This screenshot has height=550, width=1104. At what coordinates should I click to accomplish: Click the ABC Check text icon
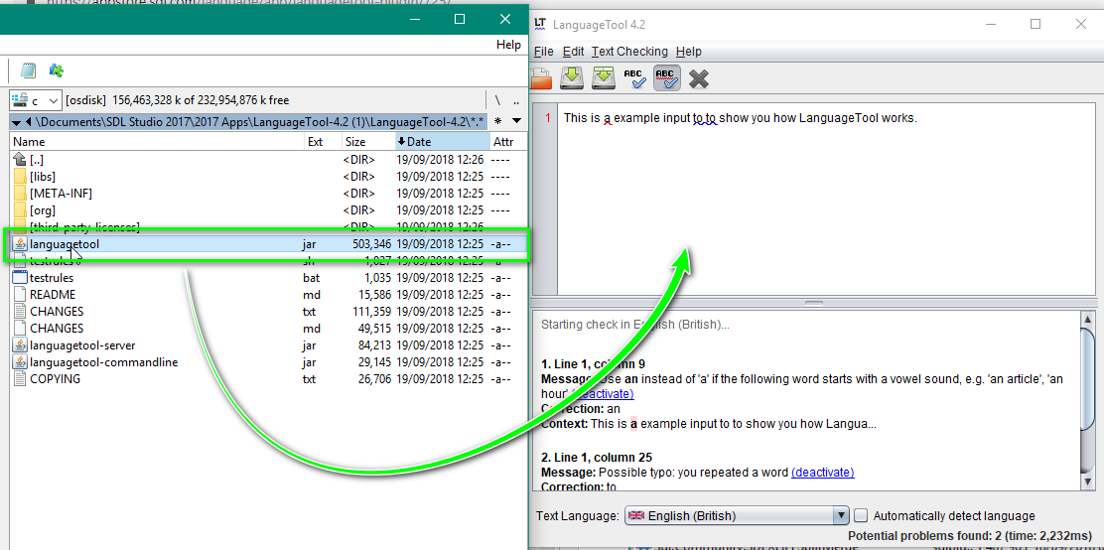click(x=635, y=77)
